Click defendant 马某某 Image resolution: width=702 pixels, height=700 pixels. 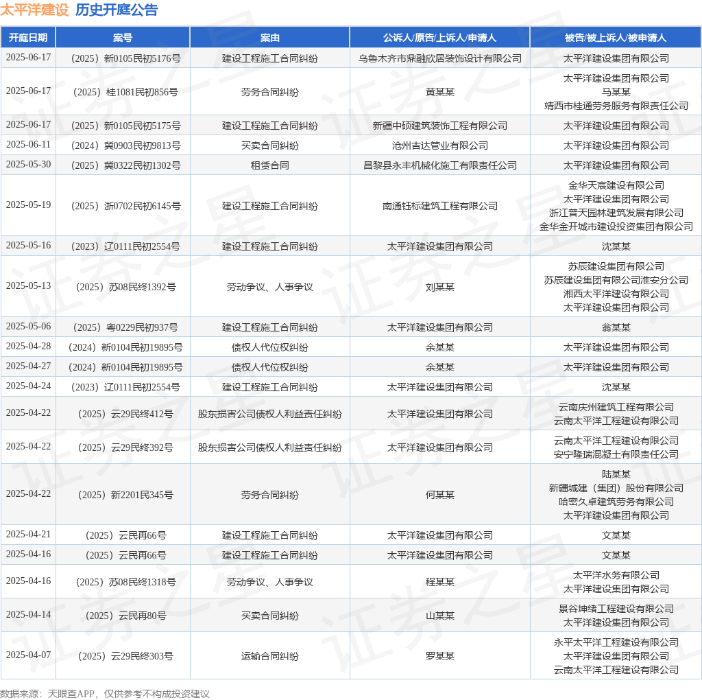[616, 92]
